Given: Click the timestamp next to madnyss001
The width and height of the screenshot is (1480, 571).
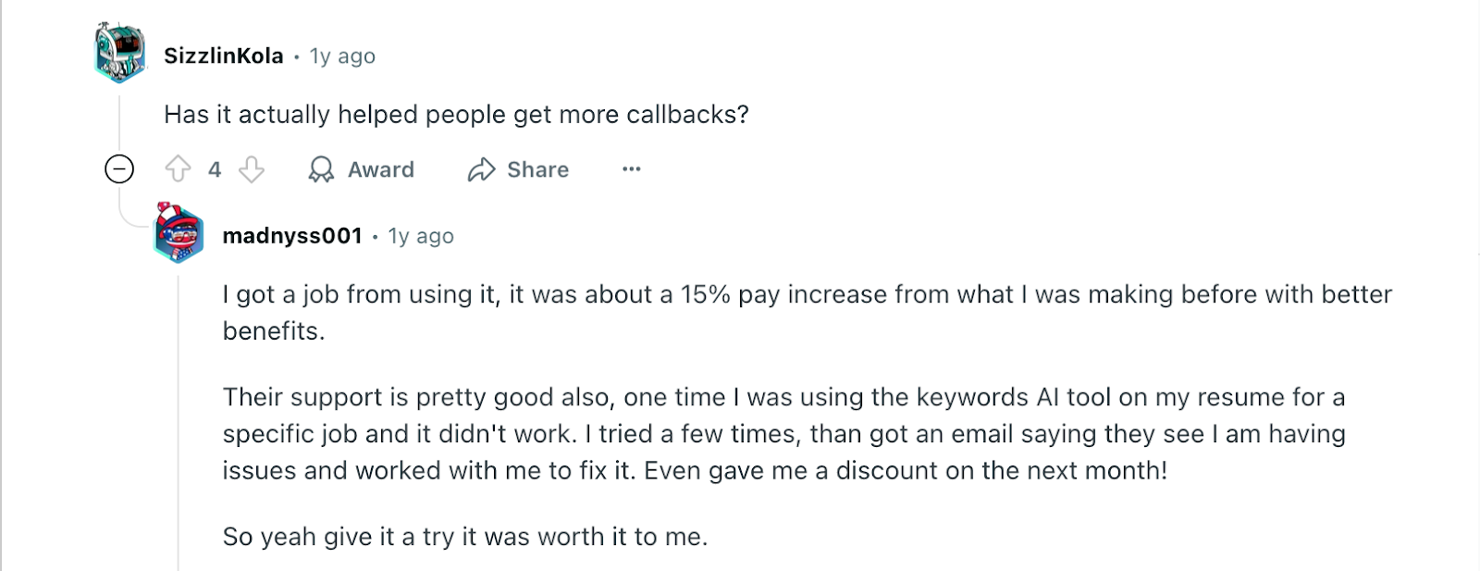Looking at the screenshot, I should pos(421,237).
